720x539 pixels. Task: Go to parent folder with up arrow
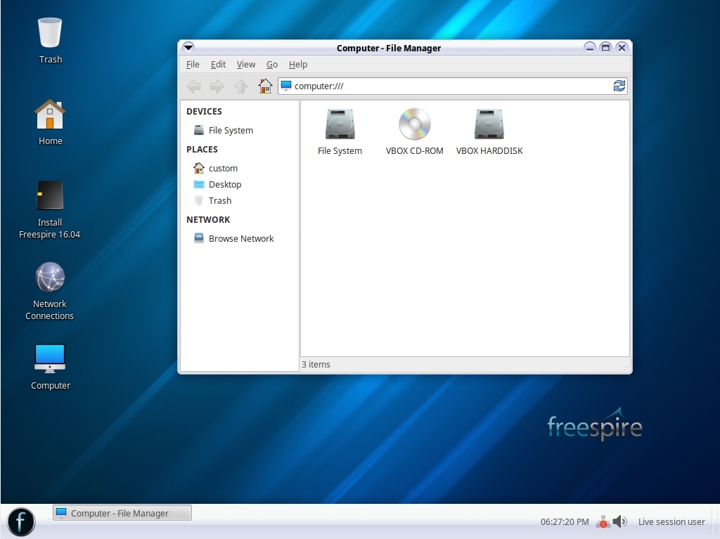[241, 86]
